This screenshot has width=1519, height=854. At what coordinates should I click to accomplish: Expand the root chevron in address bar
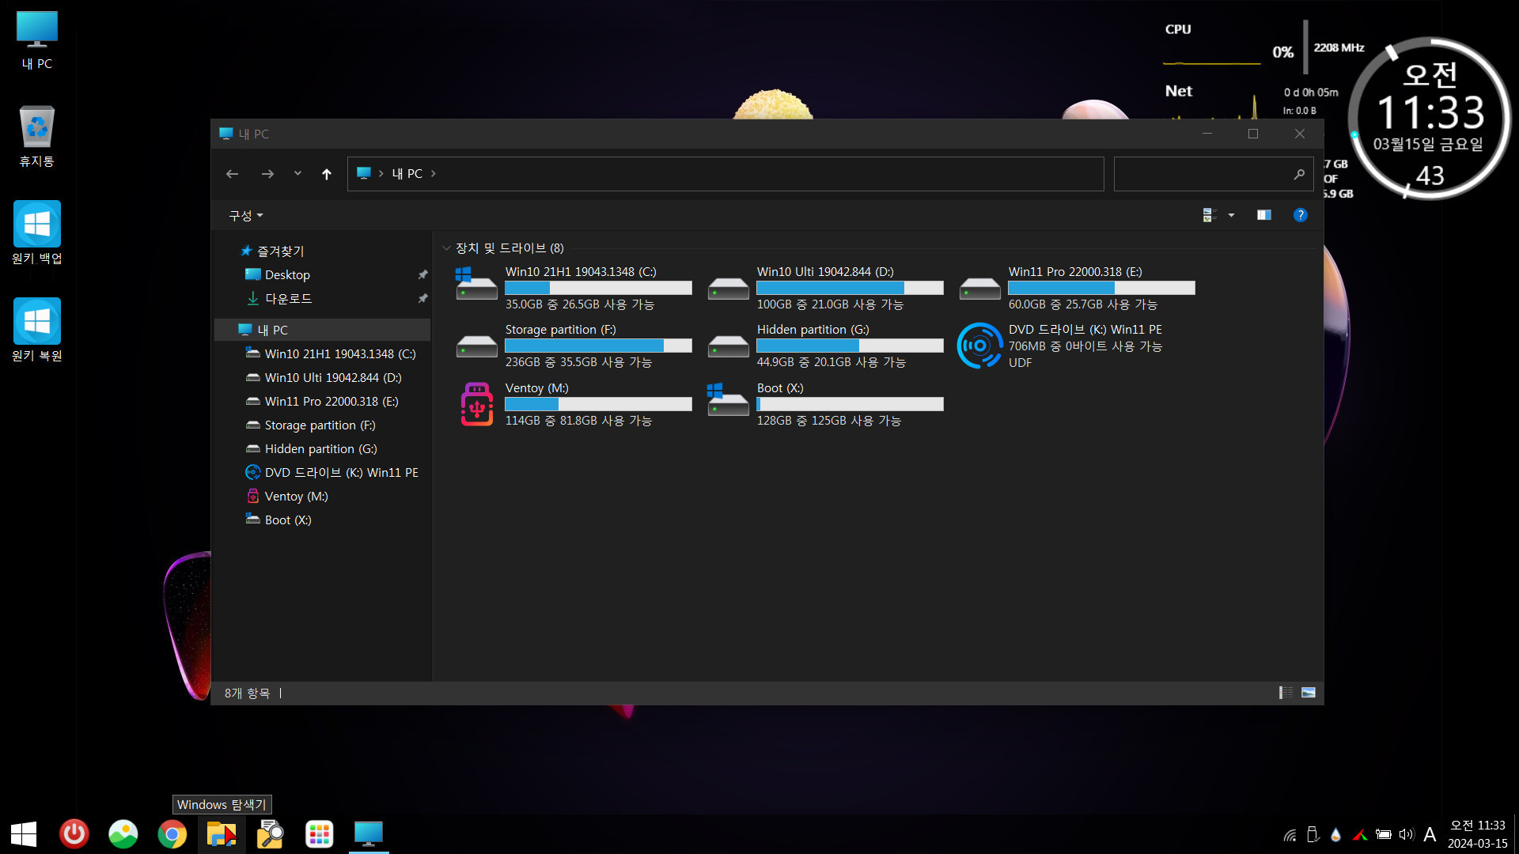tap(381, 173)
